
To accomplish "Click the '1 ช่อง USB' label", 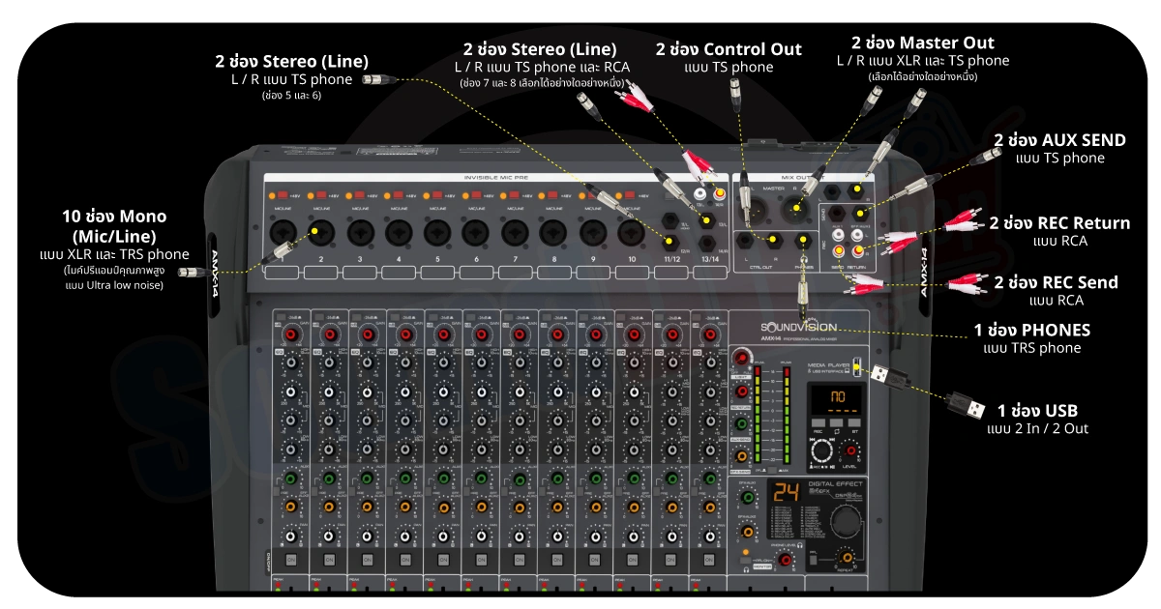I will 1037,410.
